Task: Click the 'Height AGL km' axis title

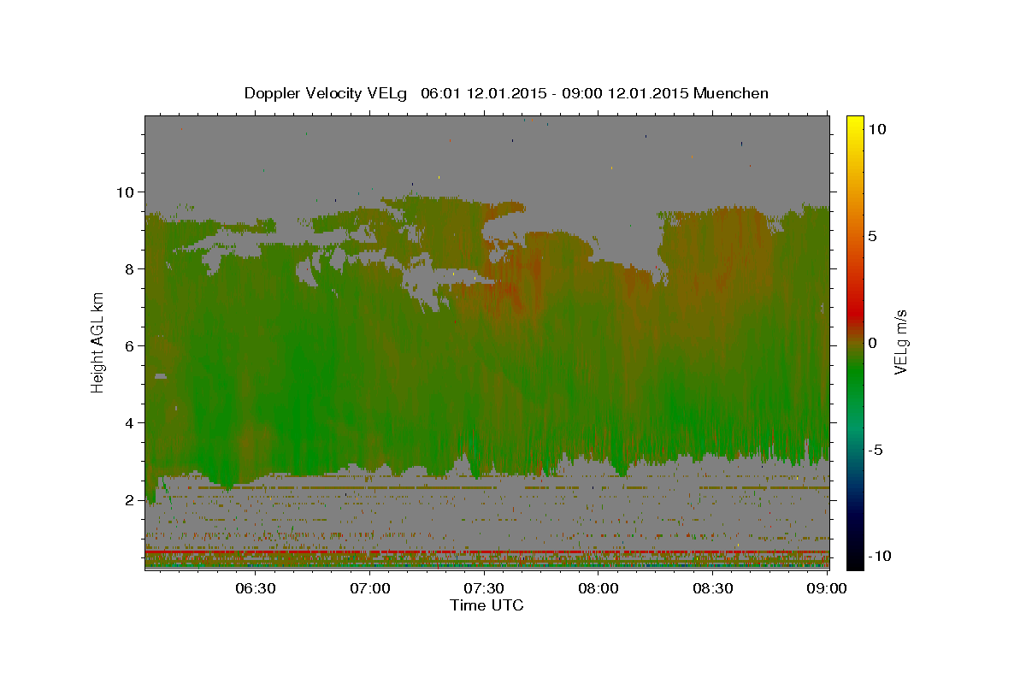Action: (98, 342)
